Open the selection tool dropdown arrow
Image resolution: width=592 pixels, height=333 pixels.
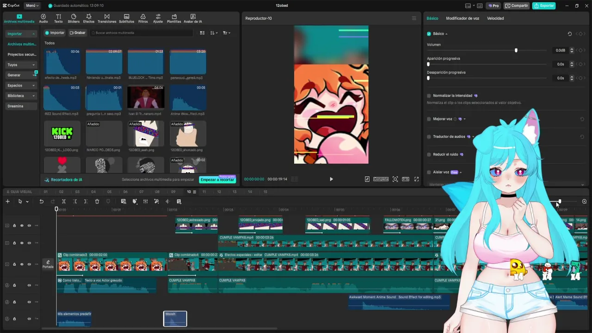pyautogui.click(x=27, y=202)
